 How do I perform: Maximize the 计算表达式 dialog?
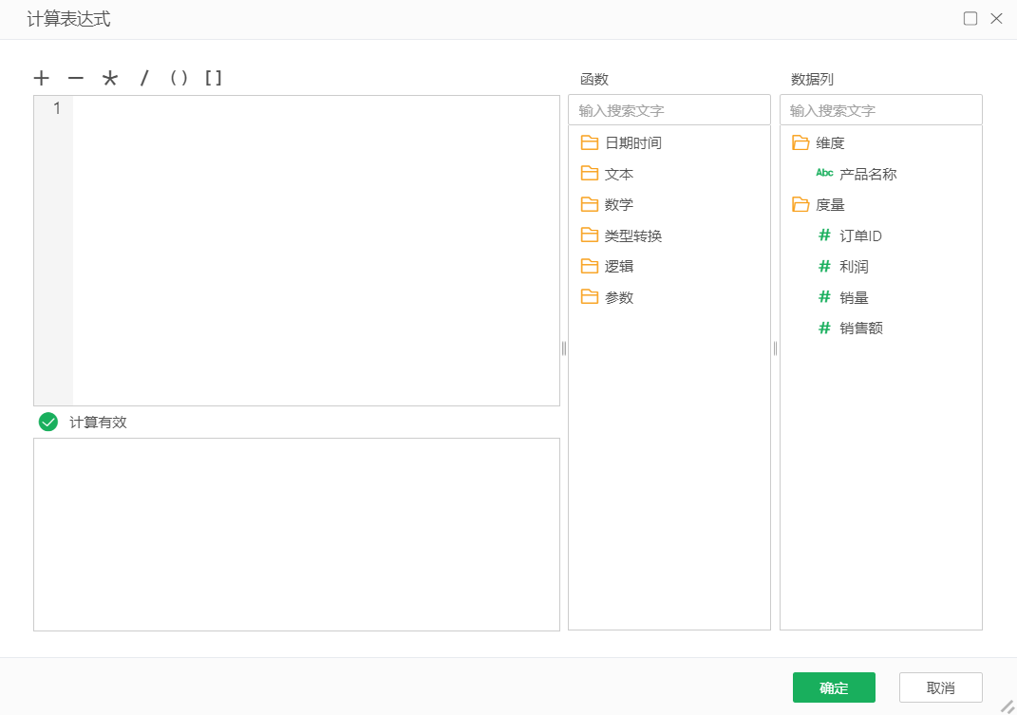click(970, 19)
